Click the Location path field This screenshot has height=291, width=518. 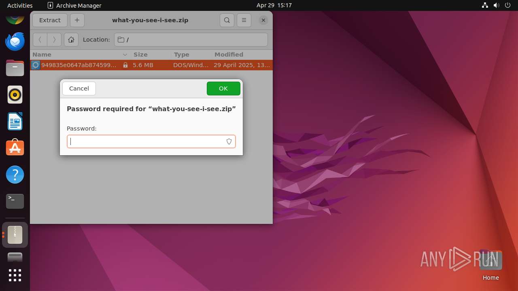191,40
